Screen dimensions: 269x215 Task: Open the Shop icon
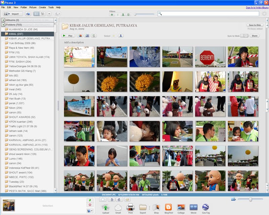point(156,208)
